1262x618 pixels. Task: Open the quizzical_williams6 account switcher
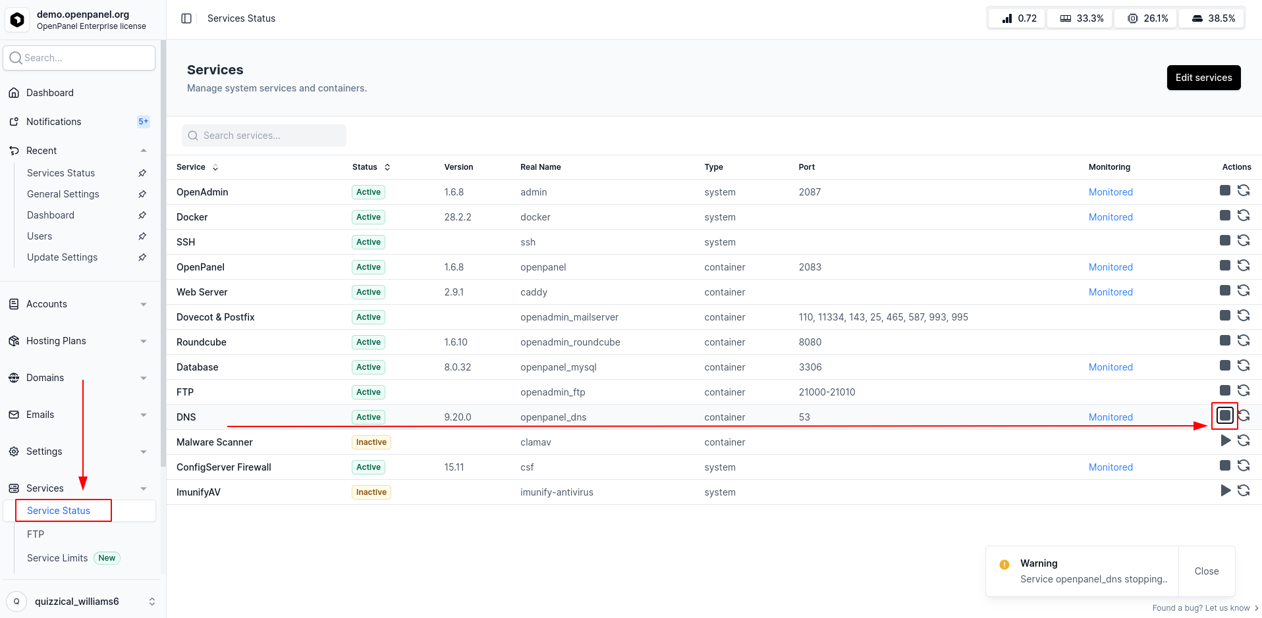point(80,602)
